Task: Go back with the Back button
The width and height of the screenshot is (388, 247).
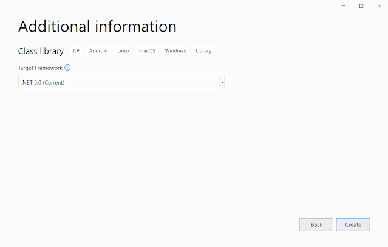Action: click(x=316, y=224)
